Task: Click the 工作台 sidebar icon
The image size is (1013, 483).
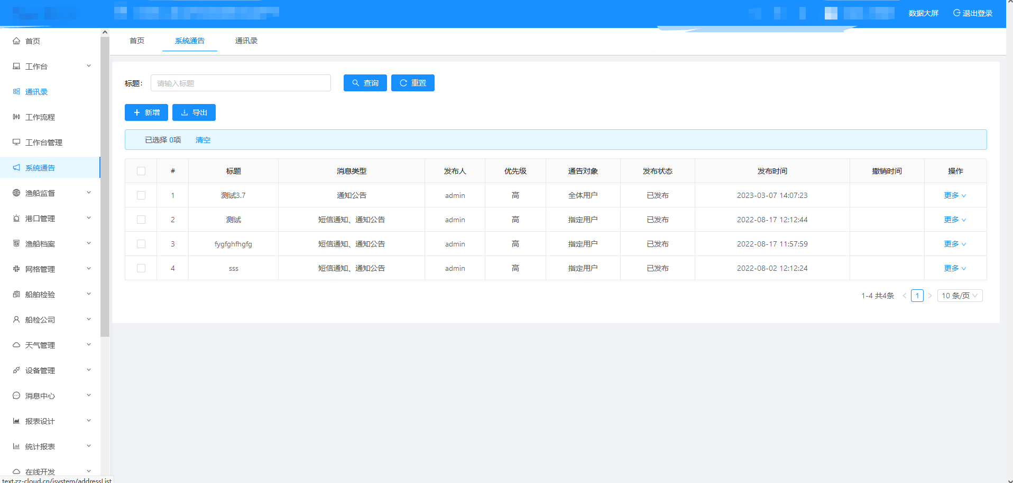Action: tap(16, 66)
